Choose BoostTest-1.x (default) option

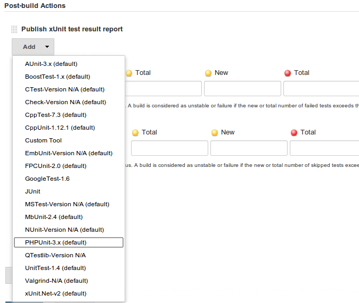click(69, 77)
